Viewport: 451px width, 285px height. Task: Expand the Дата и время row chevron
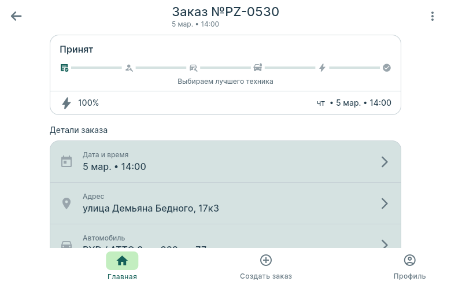(385, 162)
